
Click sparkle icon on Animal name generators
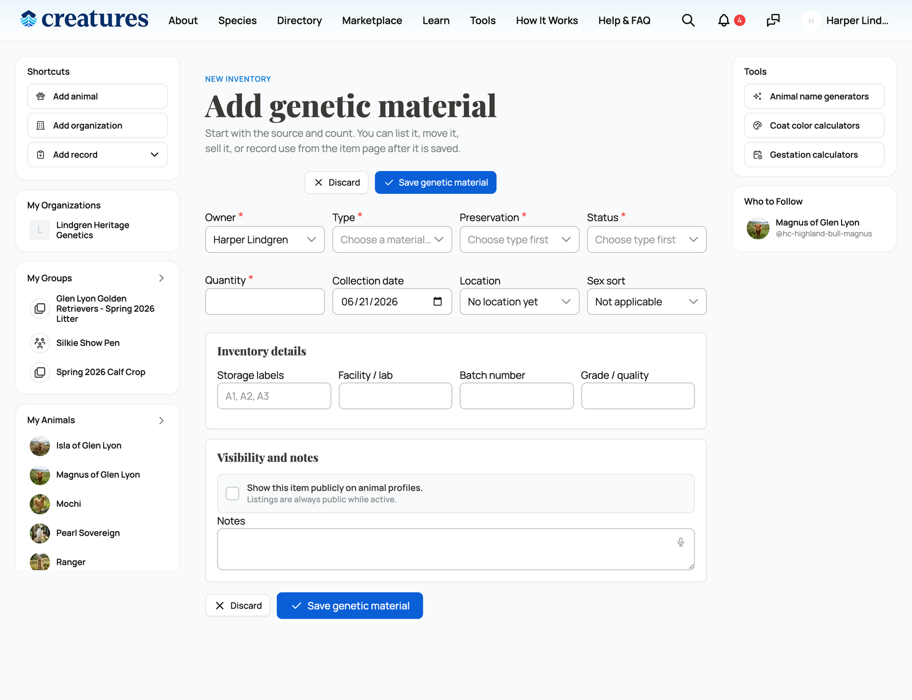758,96
